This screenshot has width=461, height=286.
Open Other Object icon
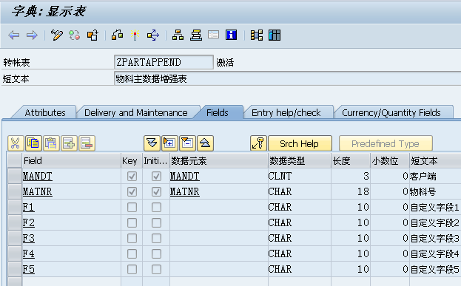point(92,35)
